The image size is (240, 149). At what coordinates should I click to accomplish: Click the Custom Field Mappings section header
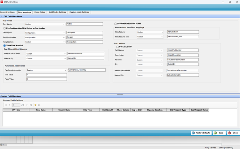[120, 96]
